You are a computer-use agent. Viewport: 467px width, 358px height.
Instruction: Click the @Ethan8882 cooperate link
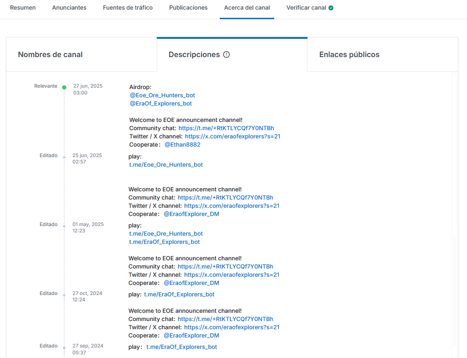tap(182, 145)
